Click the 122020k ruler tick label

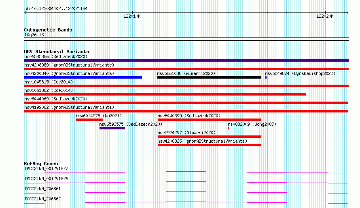pos(325,16)
